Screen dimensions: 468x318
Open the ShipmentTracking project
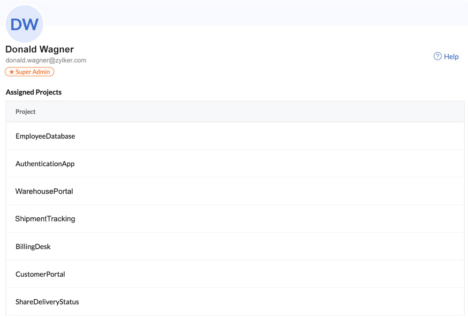tap(45, 219)
